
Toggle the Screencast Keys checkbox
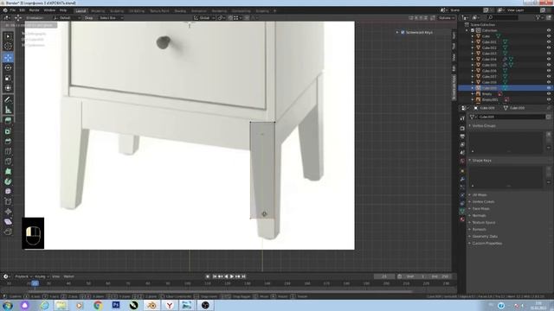[x=403, y=33]
